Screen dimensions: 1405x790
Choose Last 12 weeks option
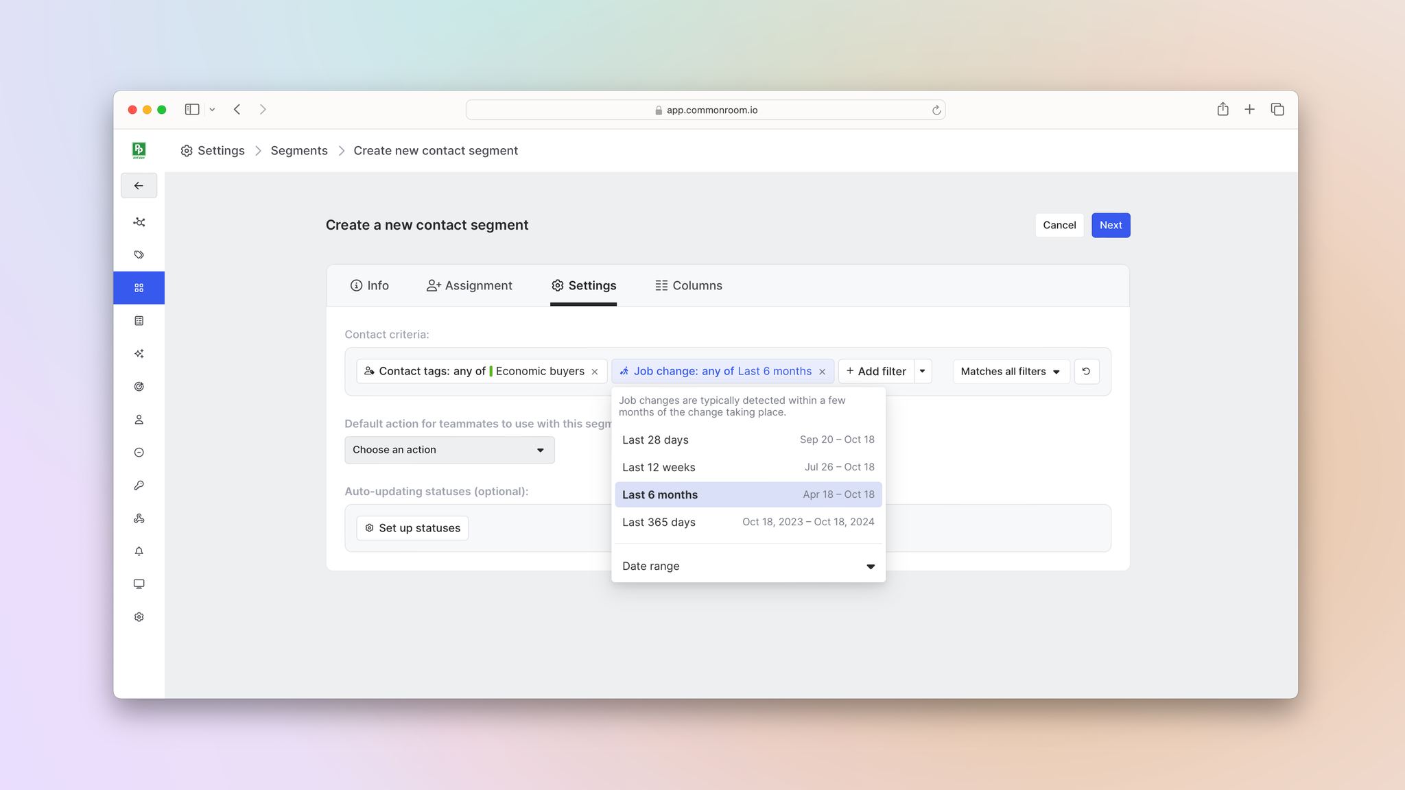748,467
